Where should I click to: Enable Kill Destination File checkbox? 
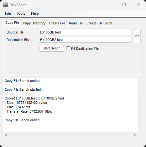pyautogui.click(x=68, y=48)
